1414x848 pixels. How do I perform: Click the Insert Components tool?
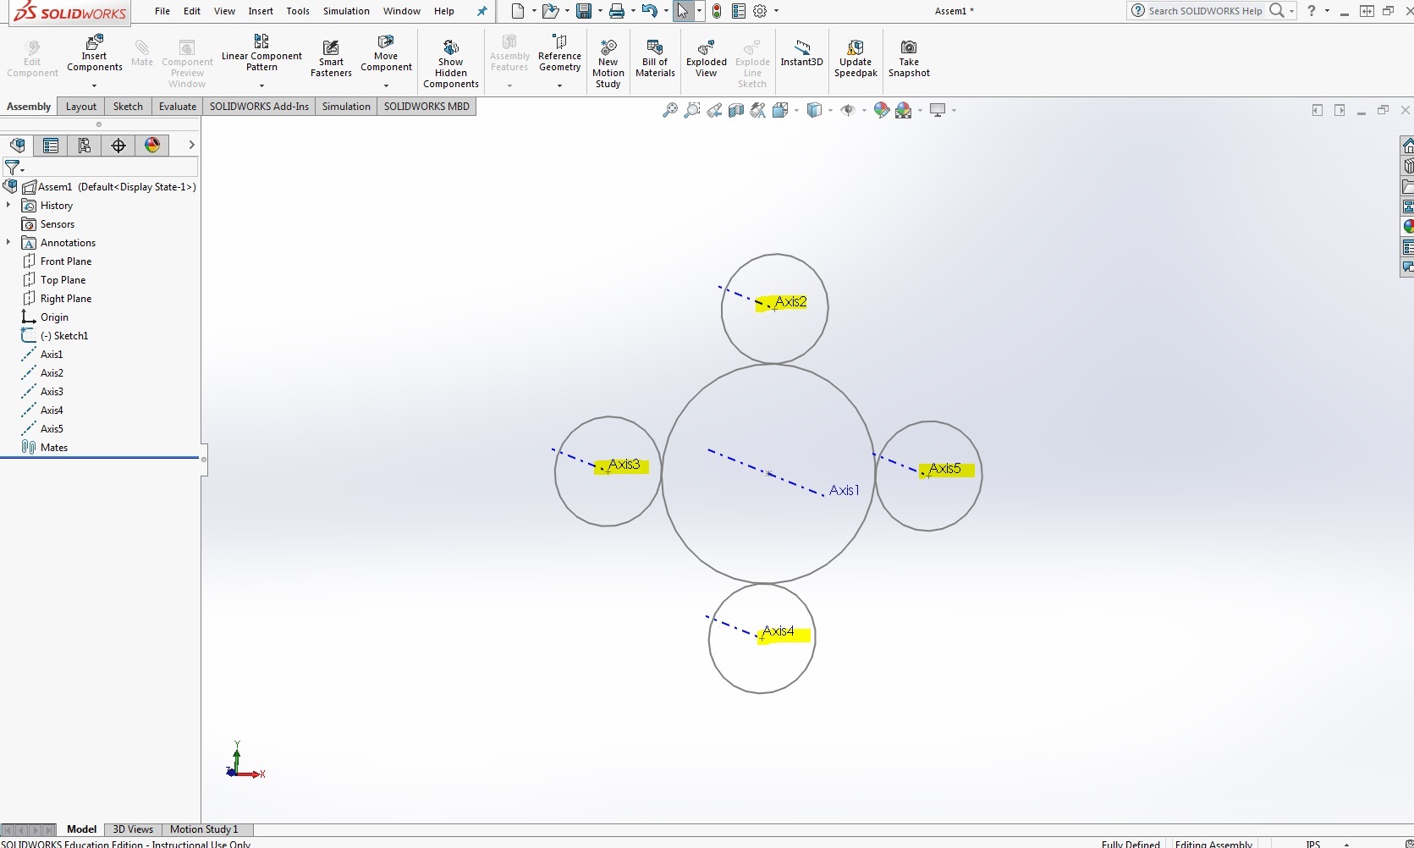95,53
